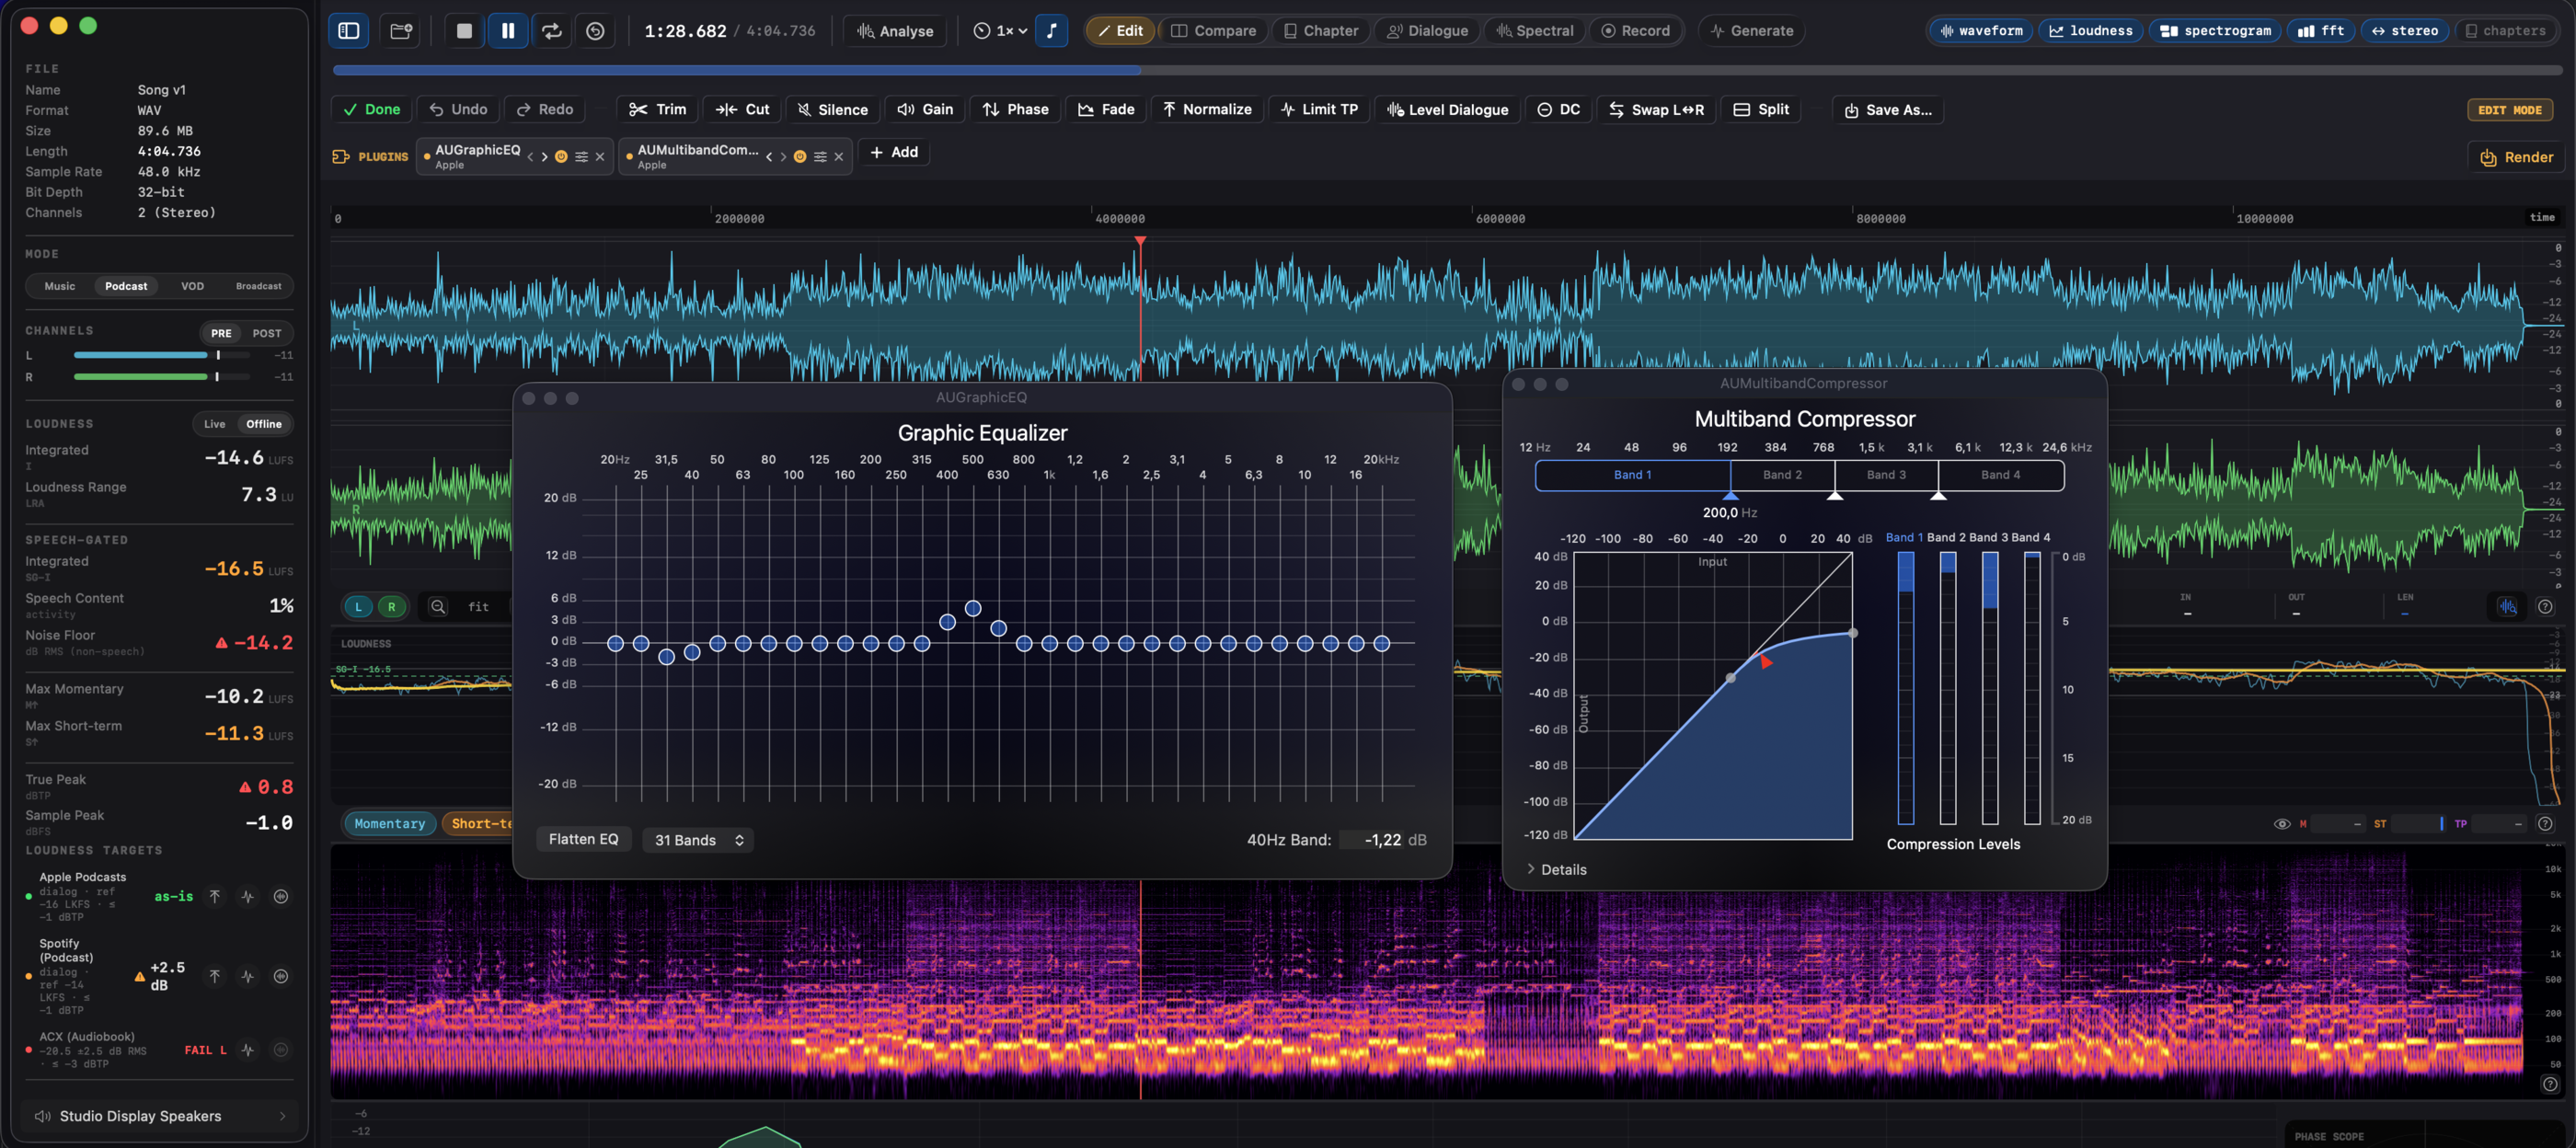This screenshot has height=1148, width=2576.
Task: Switch channel meters to POST
Action: [266, 333]
